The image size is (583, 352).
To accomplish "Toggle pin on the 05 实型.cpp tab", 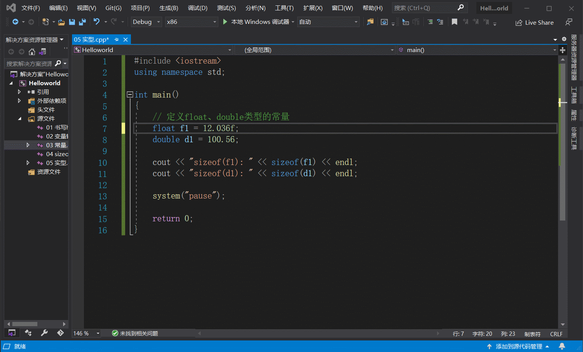I will [x=116, y=39].
